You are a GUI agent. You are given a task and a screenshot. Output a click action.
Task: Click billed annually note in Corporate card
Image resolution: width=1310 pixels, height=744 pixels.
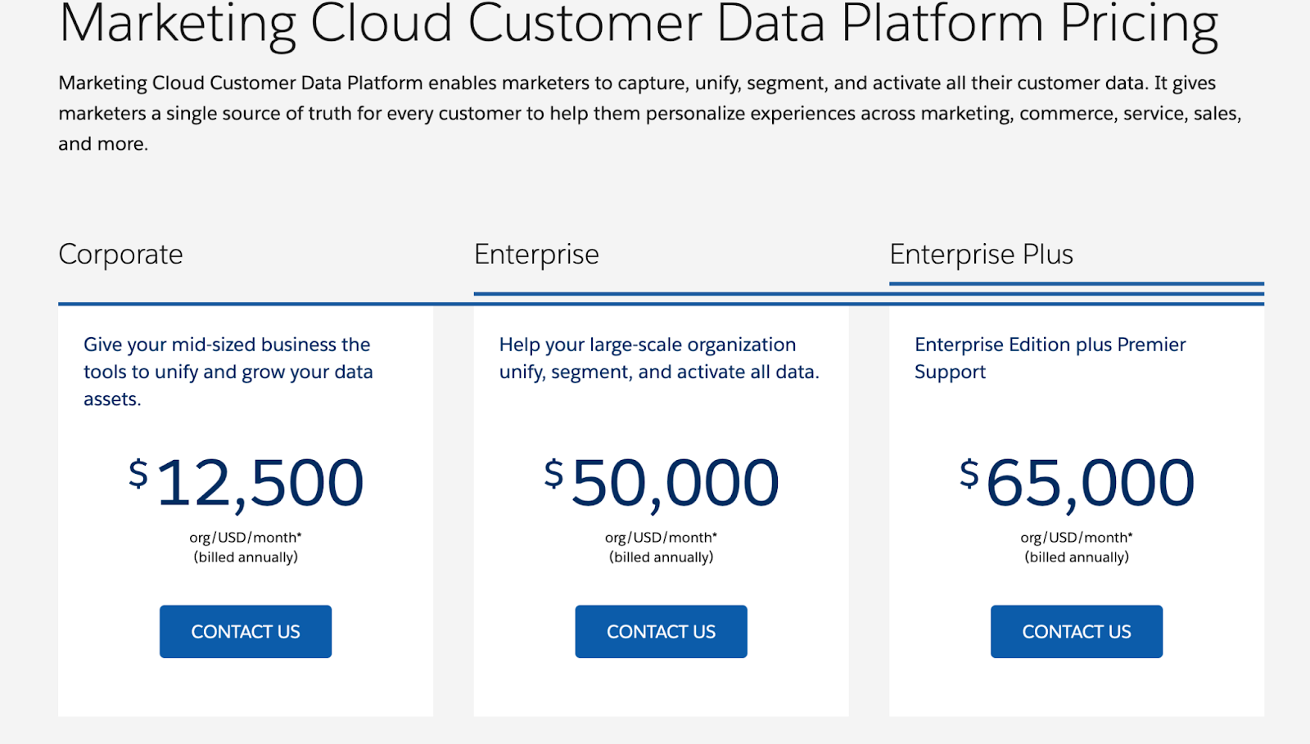[x=246, y=557]
